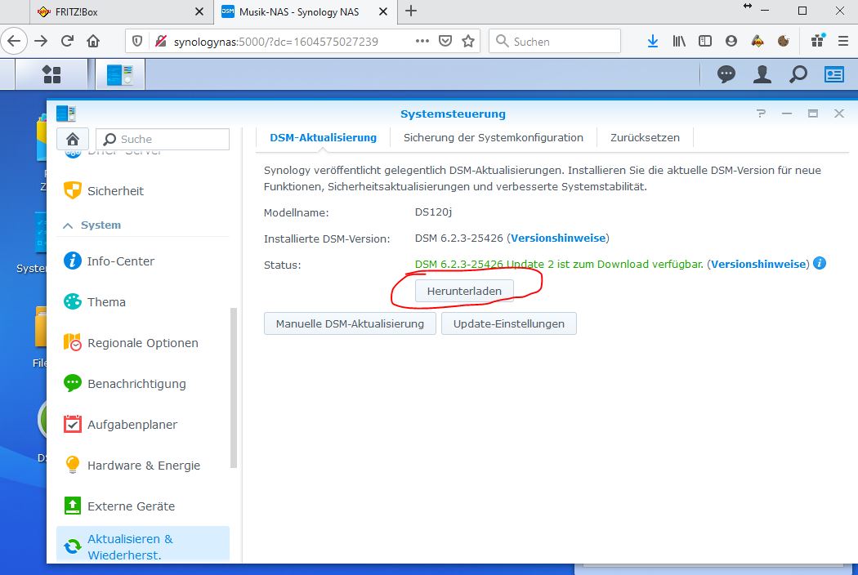Click the browser home icon
The image size is (858, 575).
[x=93, y=41]
